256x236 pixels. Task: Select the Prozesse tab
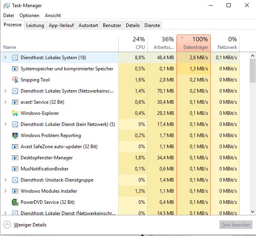point(13,25)
